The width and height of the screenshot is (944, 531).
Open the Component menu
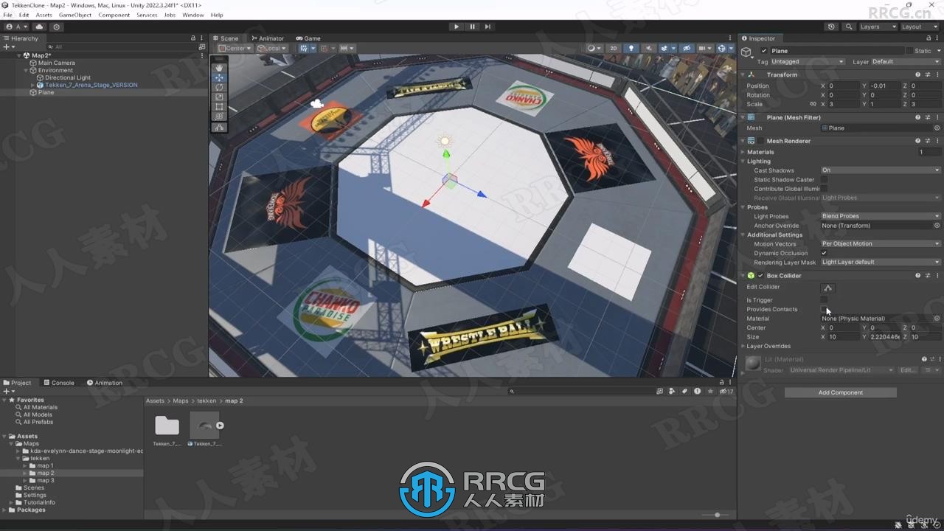point(114,15)
